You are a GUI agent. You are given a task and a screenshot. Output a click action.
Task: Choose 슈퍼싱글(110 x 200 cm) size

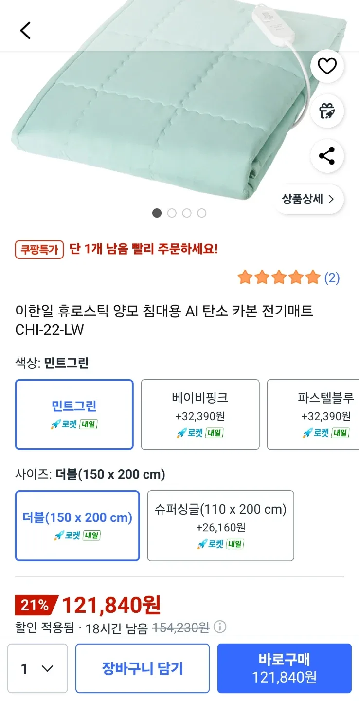click(220, 525)
